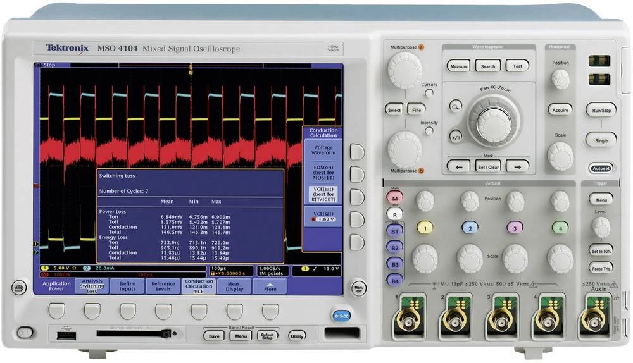
Task: Click the Measure button in Wave Inspector
Action: [458, 66]
